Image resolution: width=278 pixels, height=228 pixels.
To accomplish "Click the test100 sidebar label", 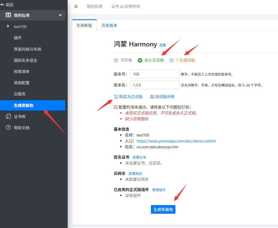I will 20,27.
